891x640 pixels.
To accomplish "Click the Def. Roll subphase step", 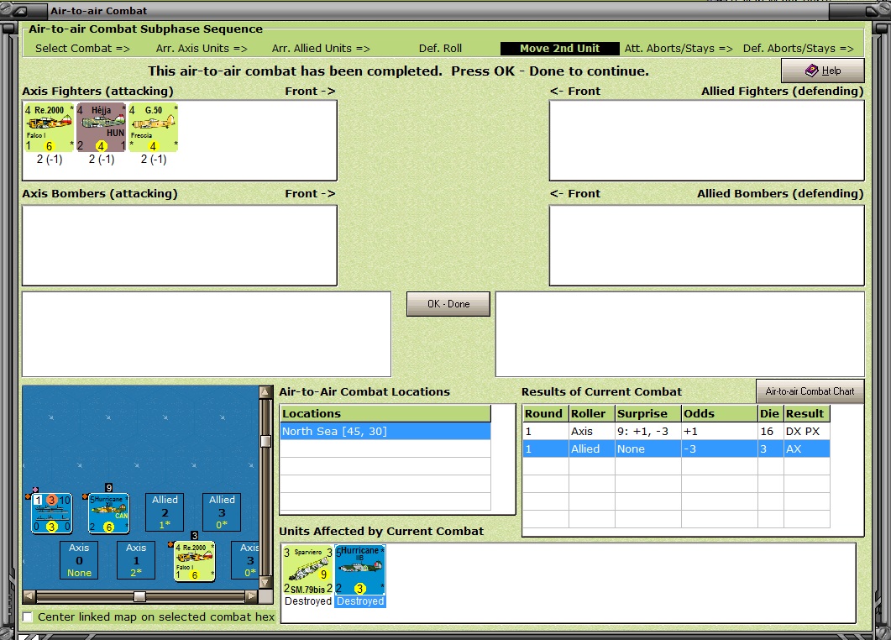I will [440, 49].
